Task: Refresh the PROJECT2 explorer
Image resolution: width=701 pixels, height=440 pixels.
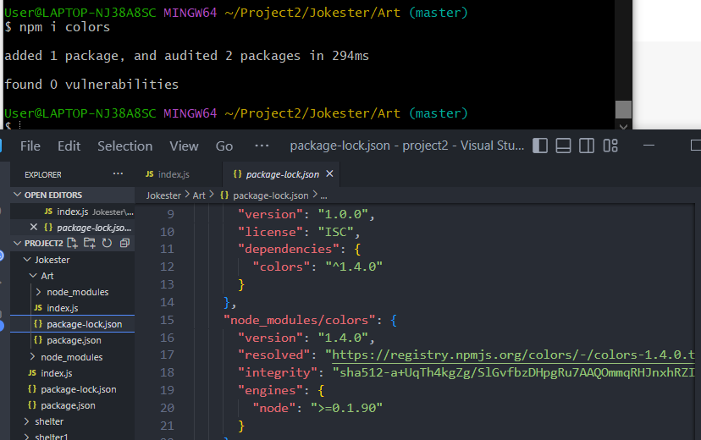Action: click(107, 243)
